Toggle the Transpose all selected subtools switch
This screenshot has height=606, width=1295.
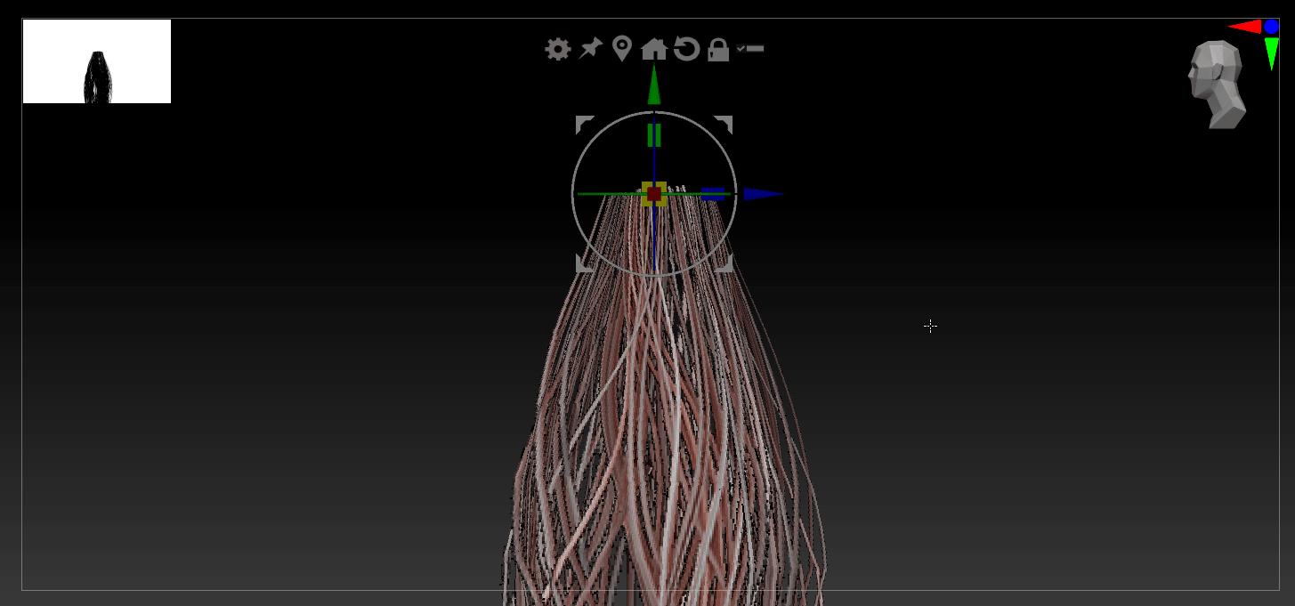coord(750,48)
